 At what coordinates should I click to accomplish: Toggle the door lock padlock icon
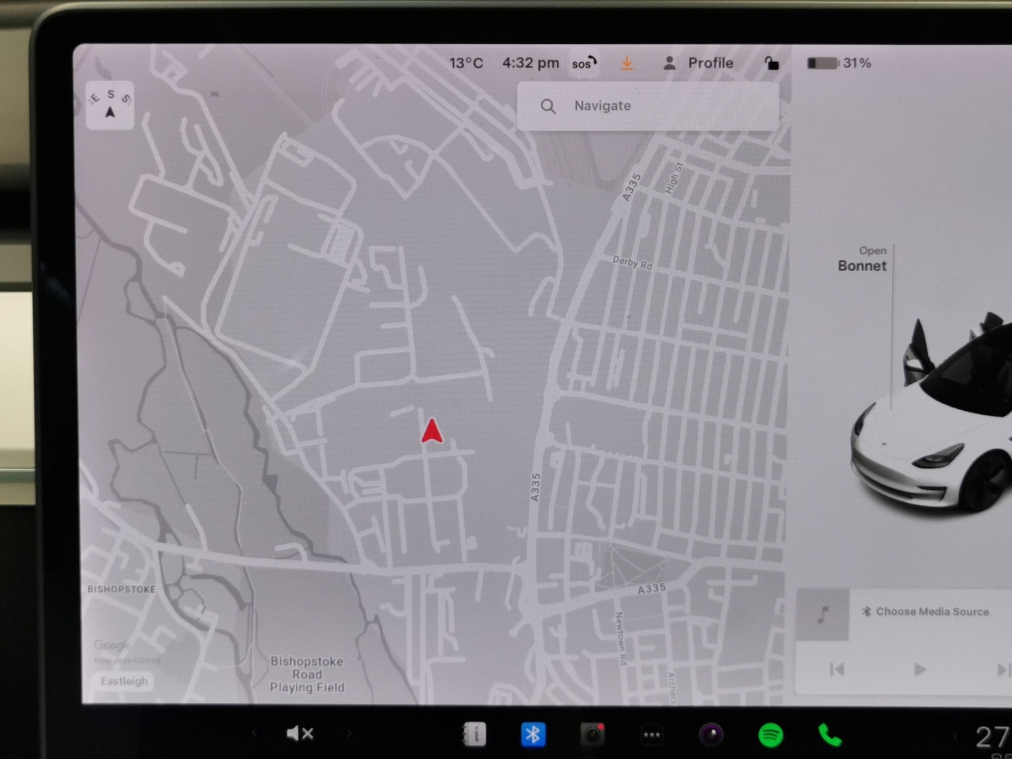click(x=771, y=63)
